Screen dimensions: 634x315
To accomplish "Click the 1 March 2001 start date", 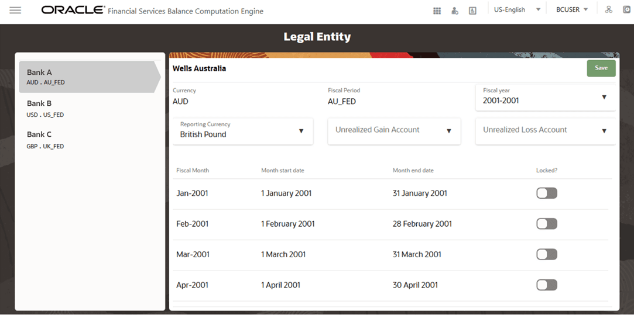I will click(283, 254).
